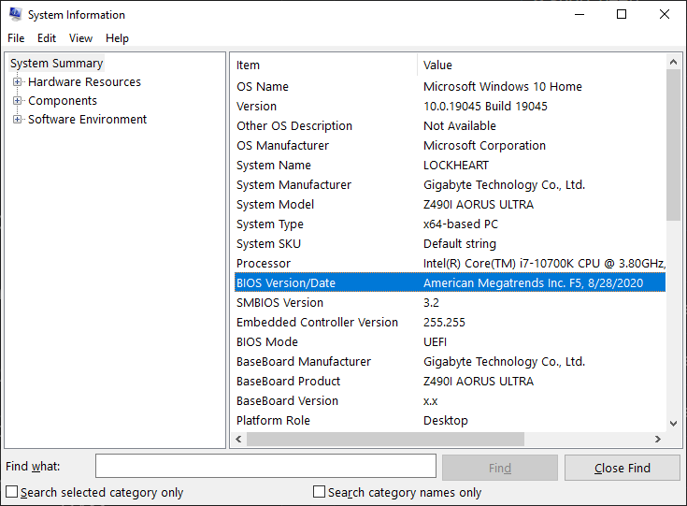This screenshot has width=687, height=506.
Task: Open the Edit menu
Action: point(47,38)
